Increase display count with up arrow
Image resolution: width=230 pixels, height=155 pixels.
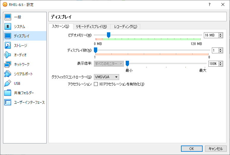pyautogui.click(x=220, y=49)
